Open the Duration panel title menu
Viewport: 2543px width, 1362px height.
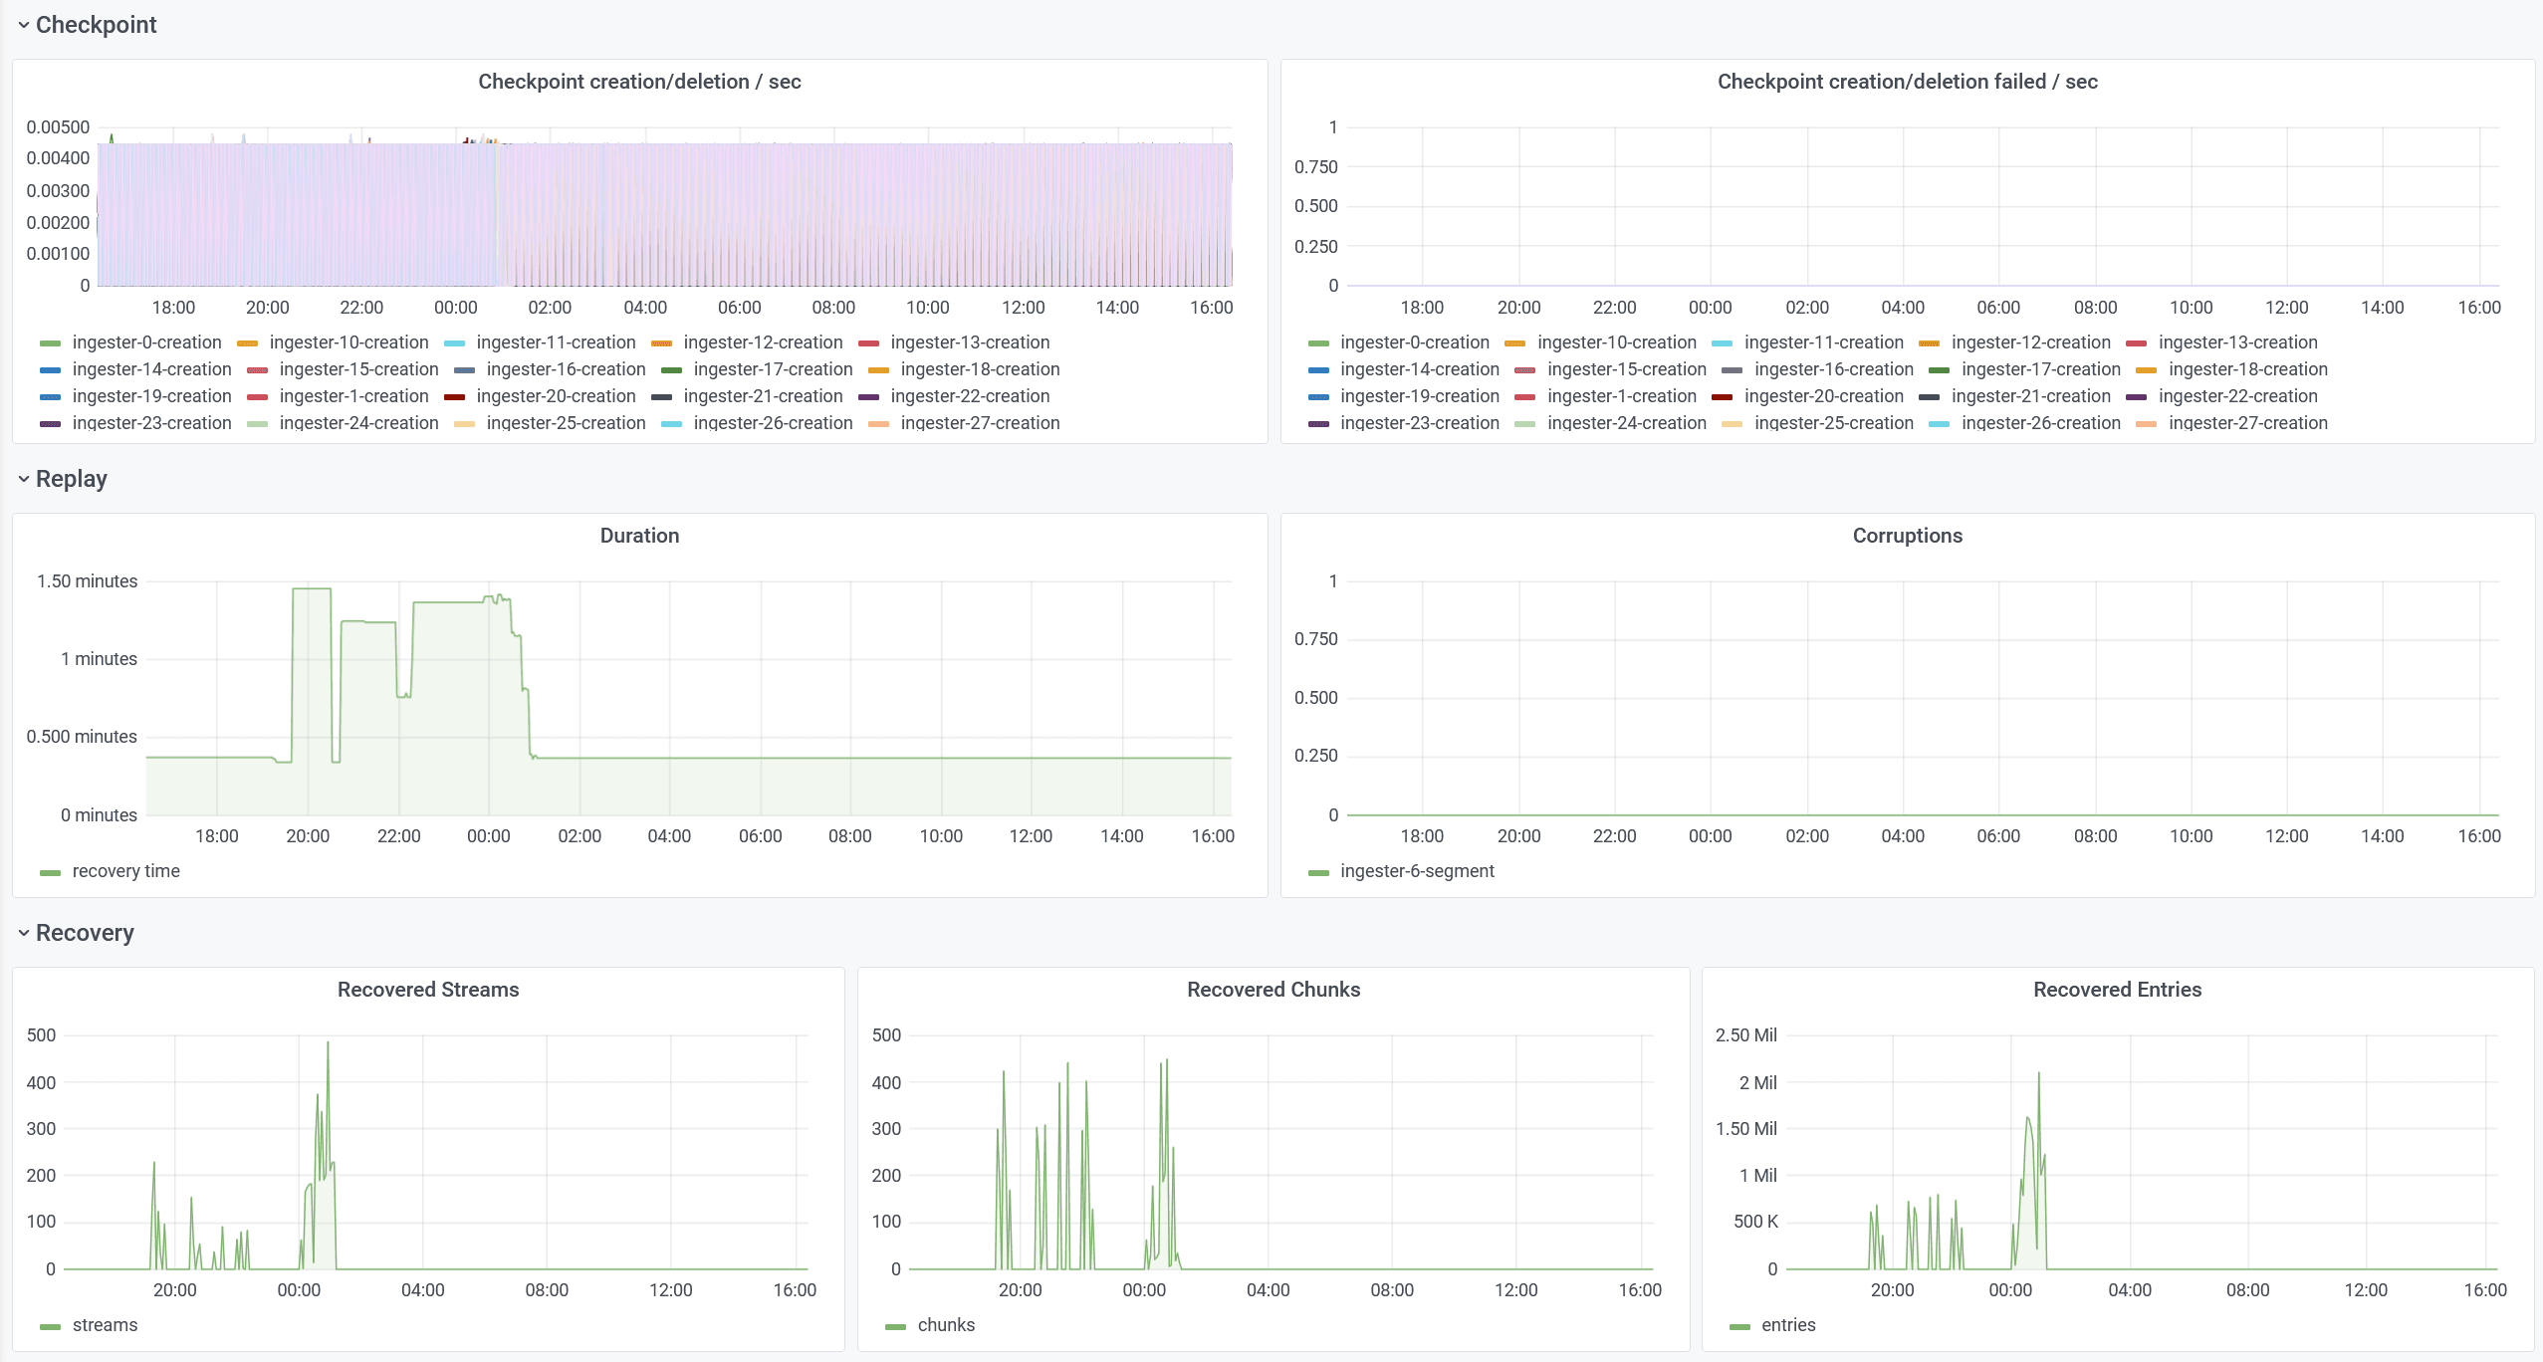[639, 536]
